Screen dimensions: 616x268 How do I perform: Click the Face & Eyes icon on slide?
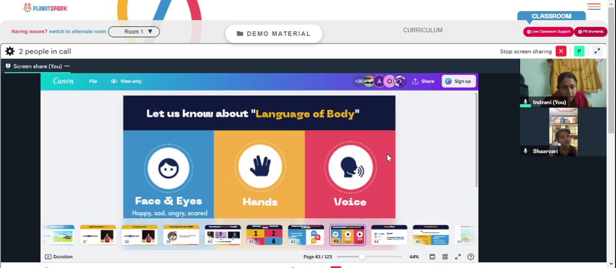[x=168, y=168]
